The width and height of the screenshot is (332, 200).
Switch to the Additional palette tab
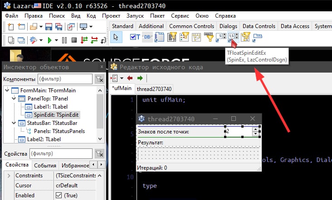pos(151,26)
